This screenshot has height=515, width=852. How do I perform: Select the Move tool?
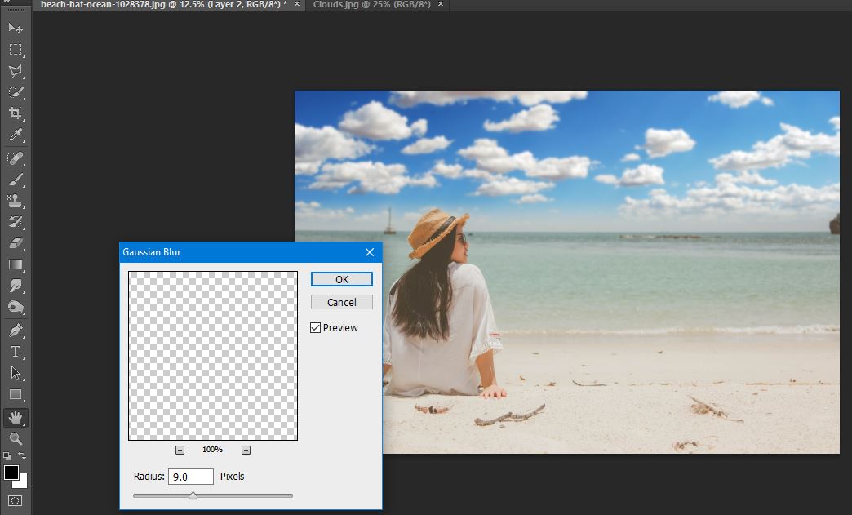point(15,28)
